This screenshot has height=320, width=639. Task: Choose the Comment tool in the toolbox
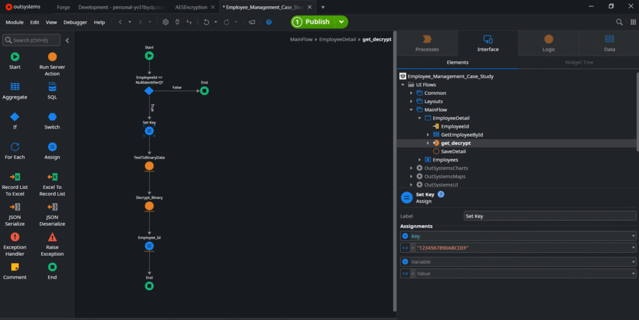point(15,271)
